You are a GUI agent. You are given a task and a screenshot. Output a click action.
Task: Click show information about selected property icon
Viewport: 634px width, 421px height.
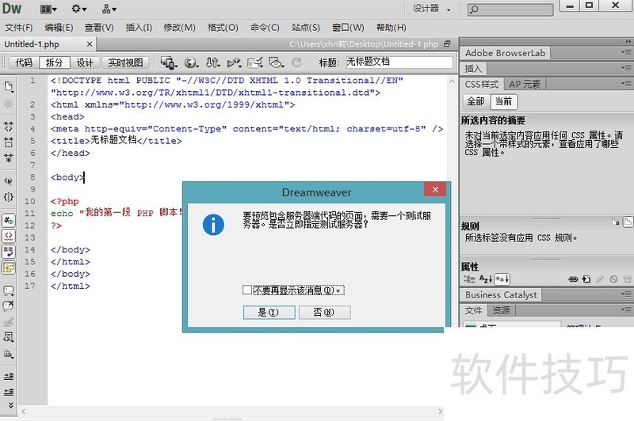click(616, 222)
